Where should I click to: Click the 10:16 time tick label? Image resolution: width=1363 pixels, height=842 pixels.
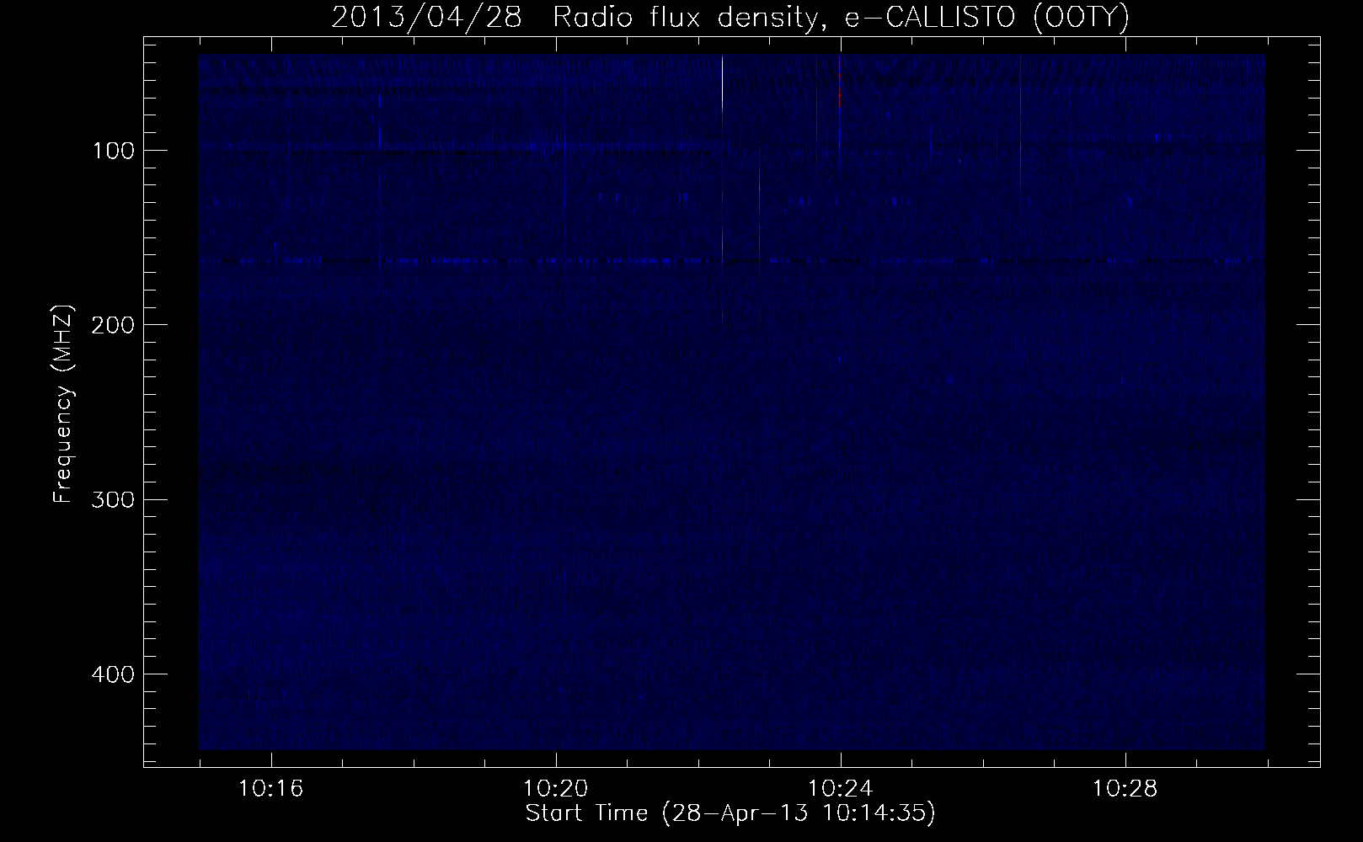coord(271,789)
